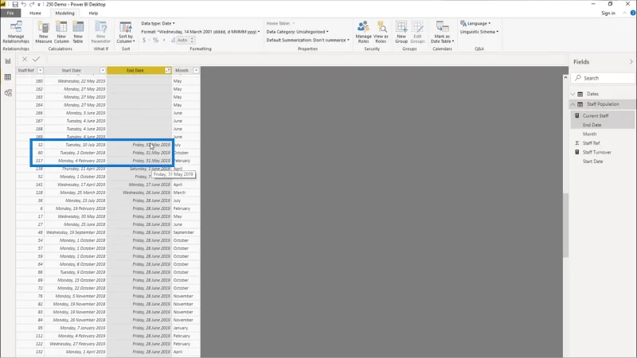This screenshot has width=637, height=358.
Task: Open the Month column filter arrow
Action: click(x=196, y=70)
